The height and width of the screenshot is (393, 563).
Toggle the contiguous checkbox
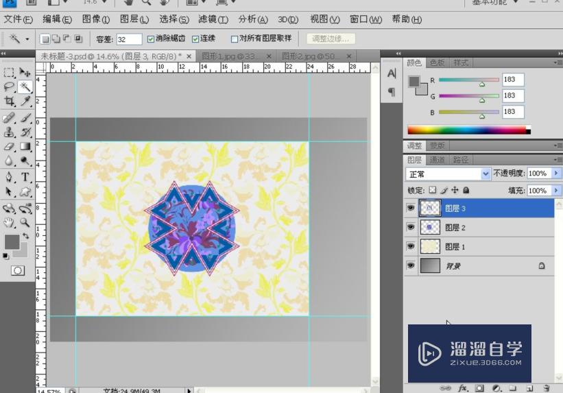coord(195,39)
